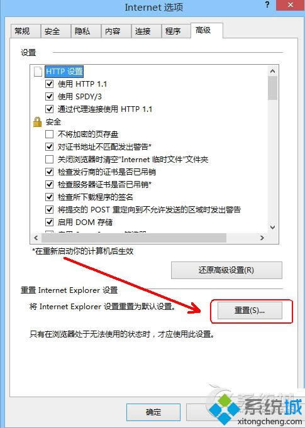
Task: Click the list's scroll up arrow
Action: [x=272, y=71]
